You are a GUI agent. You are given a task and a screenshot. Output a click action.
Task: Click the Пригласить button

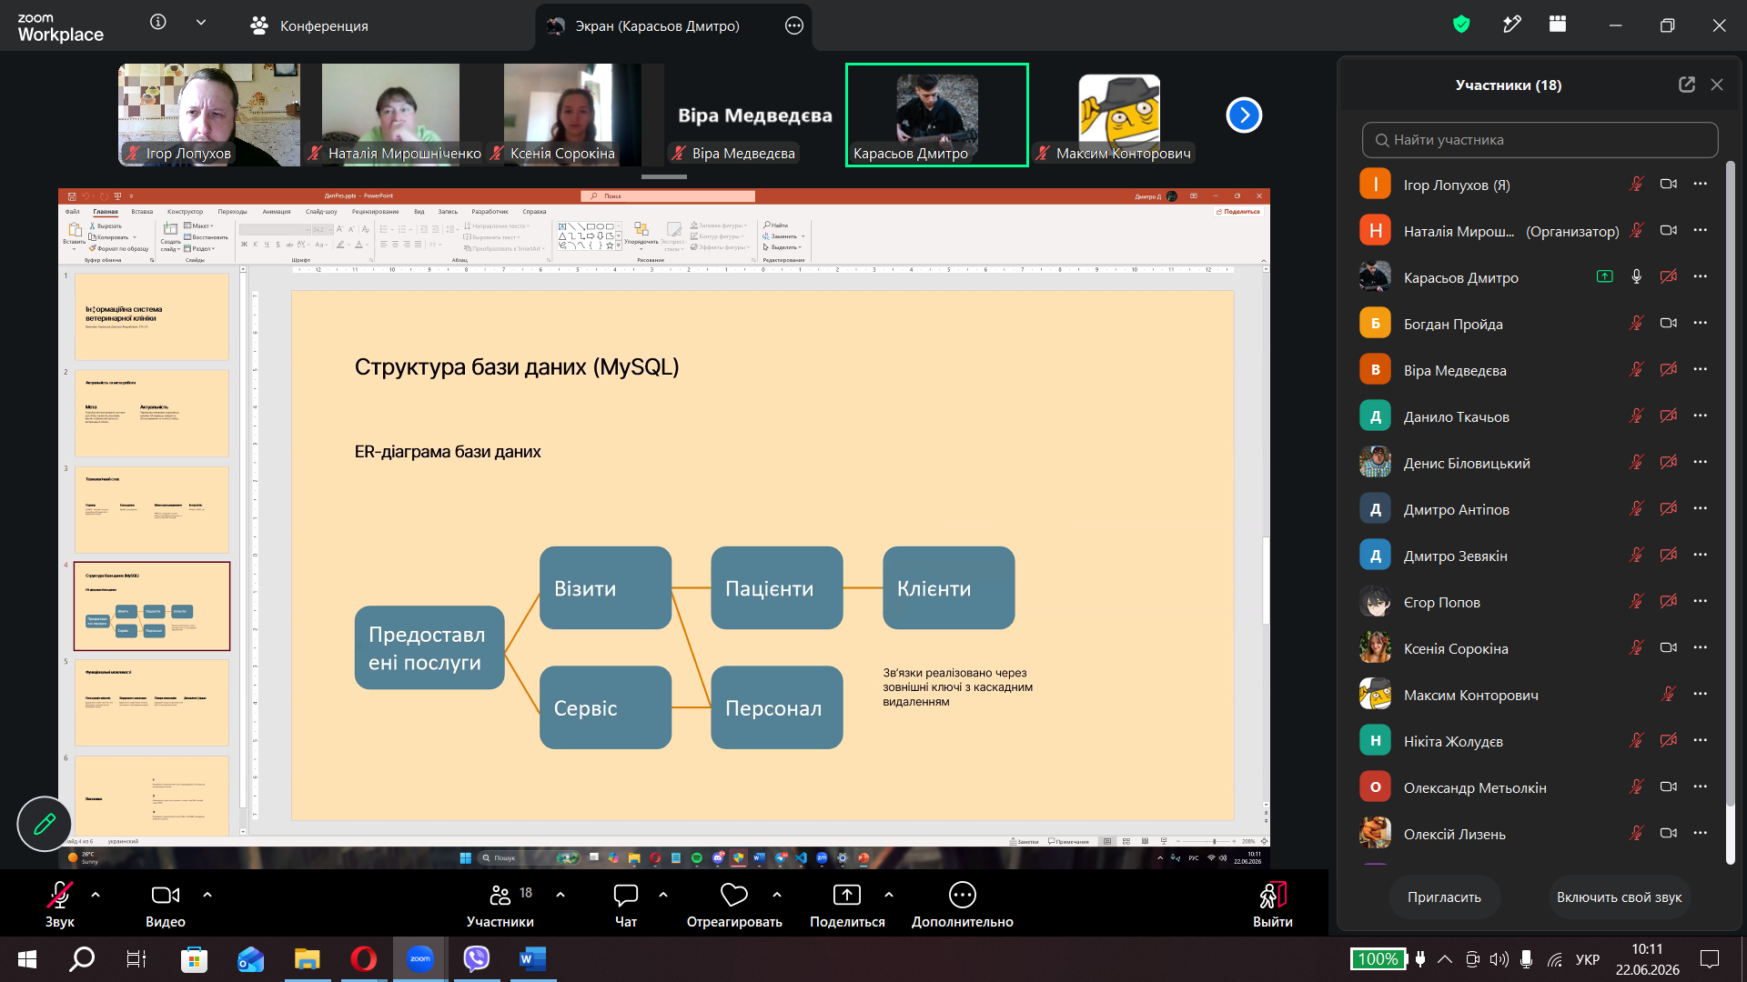[x=1444, y=897]
